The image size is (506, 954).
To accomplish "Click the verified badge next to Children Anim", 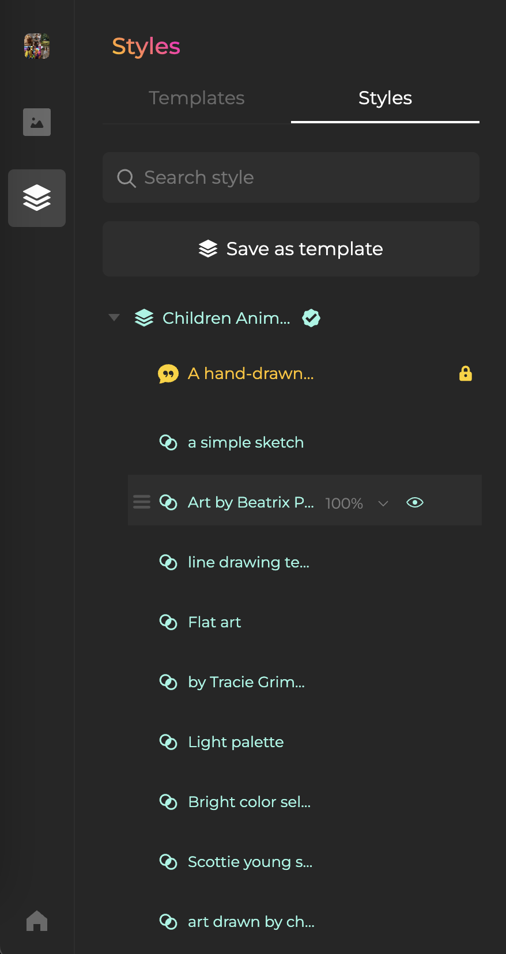I will pos(311,318).
